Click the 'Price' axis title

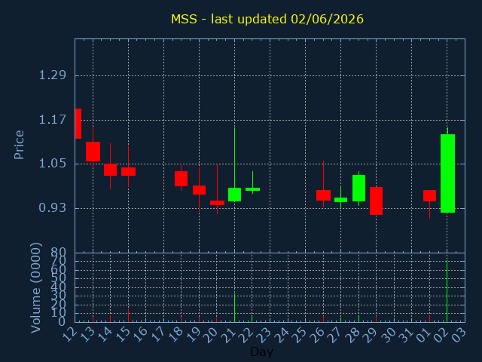click(19, 145)
